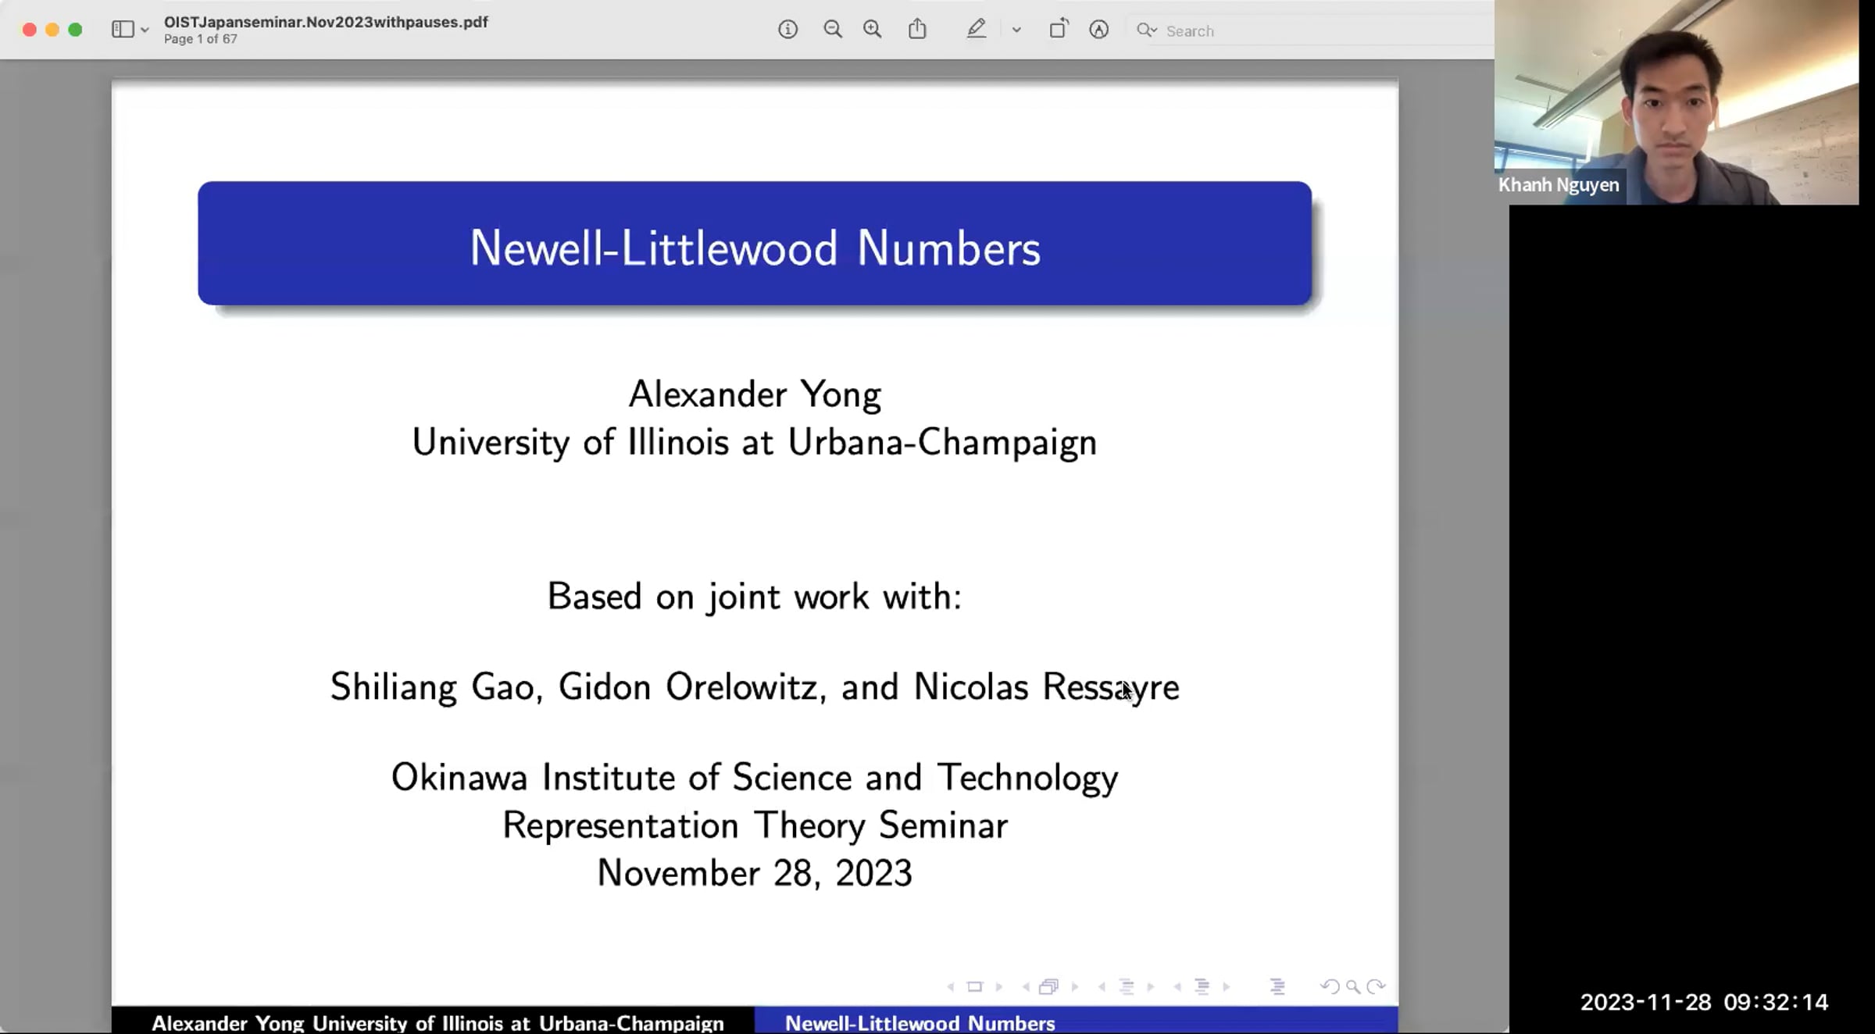Zoom out using the magnifier minus icon
The height and width of the screenshot is (1034, 1875).
coord(833,30)
